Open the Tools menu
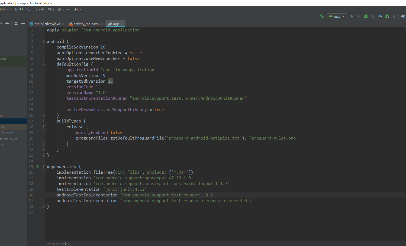The width and height of the screenshot is (406, 246). [40, 9]
